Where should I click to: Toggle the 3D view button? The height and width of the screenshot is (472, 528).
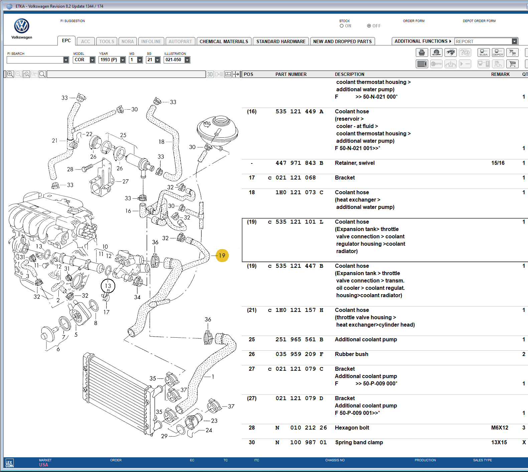point(210,74)
